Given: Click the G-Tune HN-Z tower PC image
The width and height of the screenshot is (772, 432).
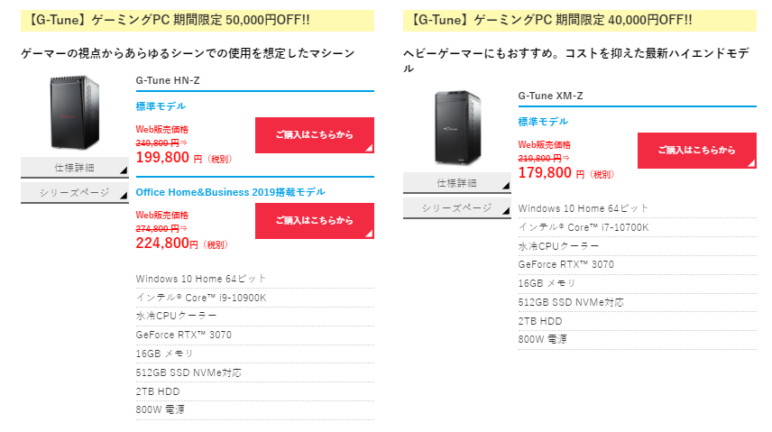Looking at the screenshot, I should [74, 113].
